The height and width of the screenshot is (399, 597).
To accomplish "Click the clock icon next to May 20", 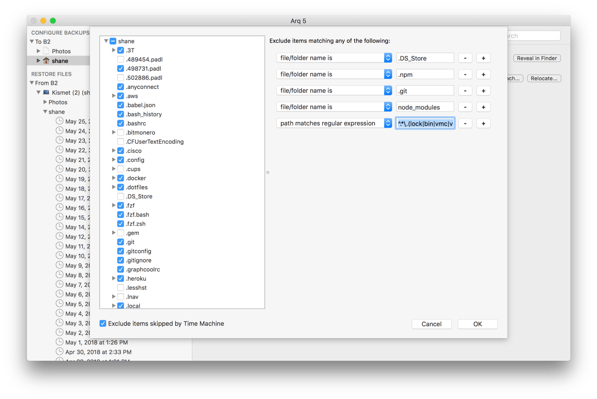I will (60, 169).
